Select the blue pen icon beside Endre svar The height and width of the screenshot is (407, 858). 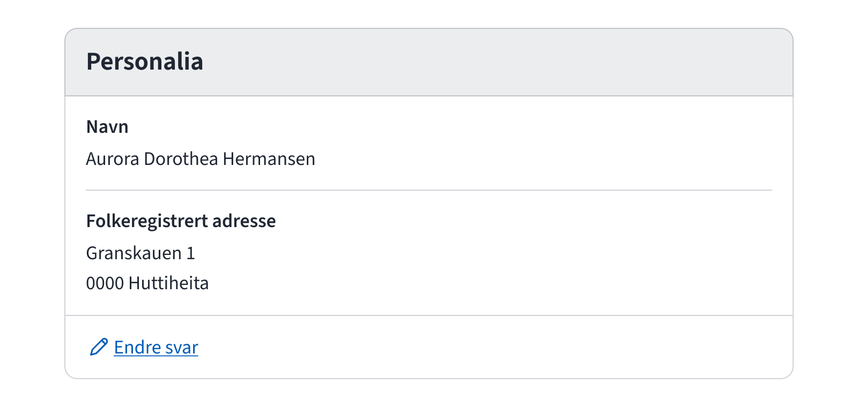tap(98, 347)
